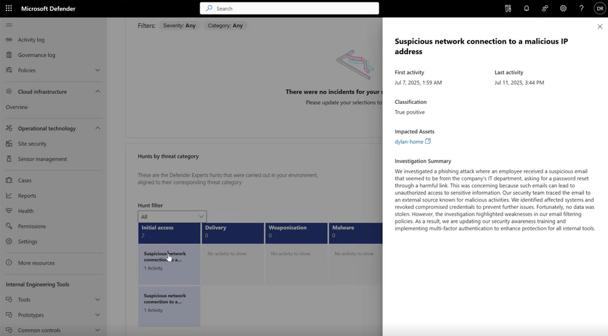Close the incident details panel

tap(600, 27)
